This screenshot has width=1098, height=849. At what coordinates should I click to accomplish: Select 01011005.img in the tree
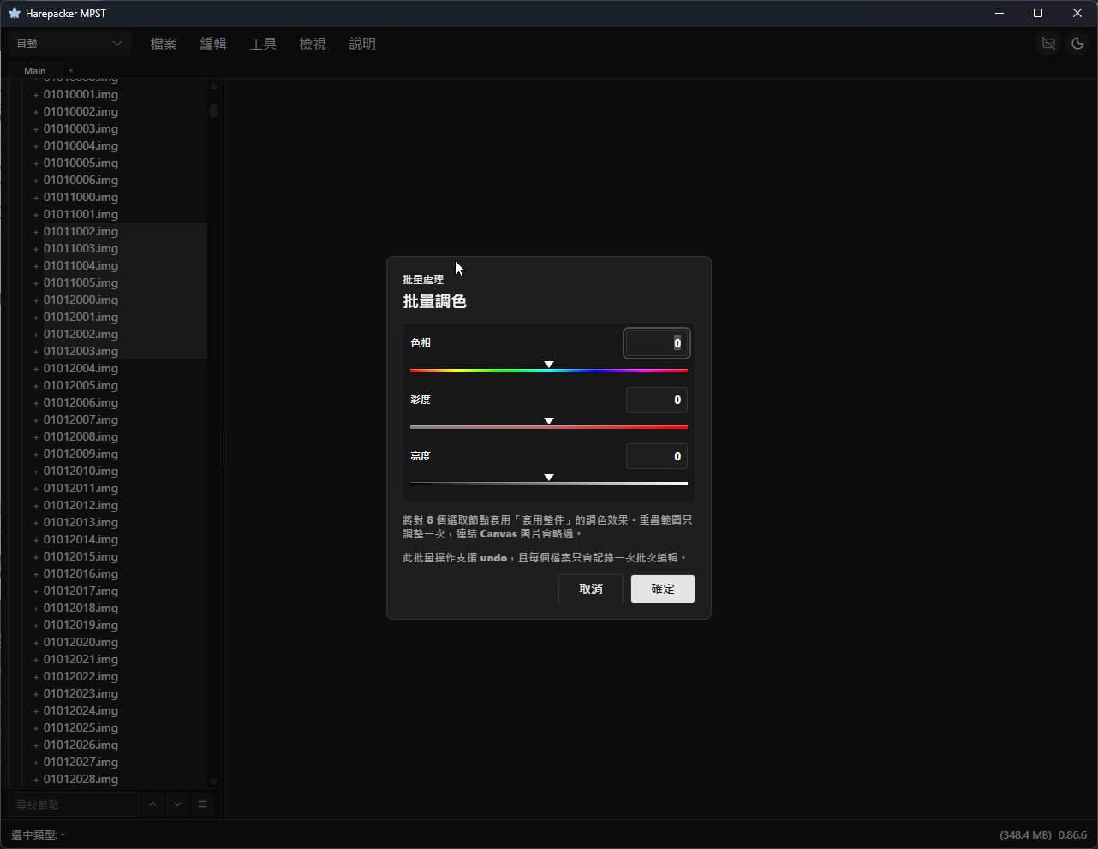coord(81,282)
